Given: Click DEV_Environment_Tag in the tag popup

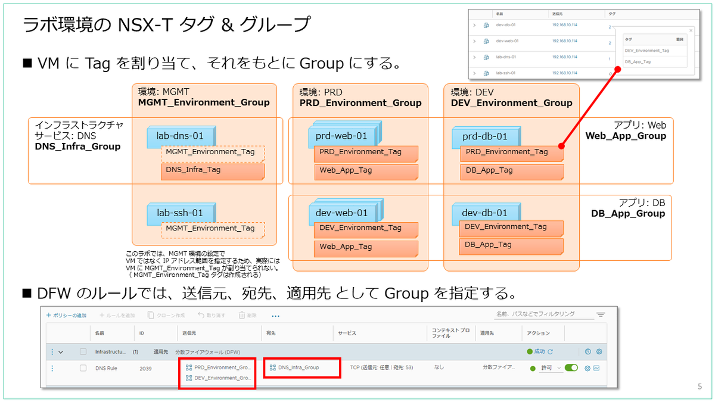Looking at the screenshot, I should click(x=647, y=50).
